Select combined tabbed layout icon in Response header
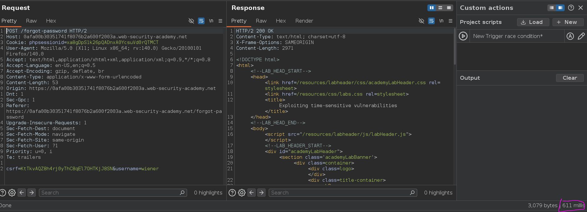The width and height of the screenshot is (587, 212). [x=449, y=8]
